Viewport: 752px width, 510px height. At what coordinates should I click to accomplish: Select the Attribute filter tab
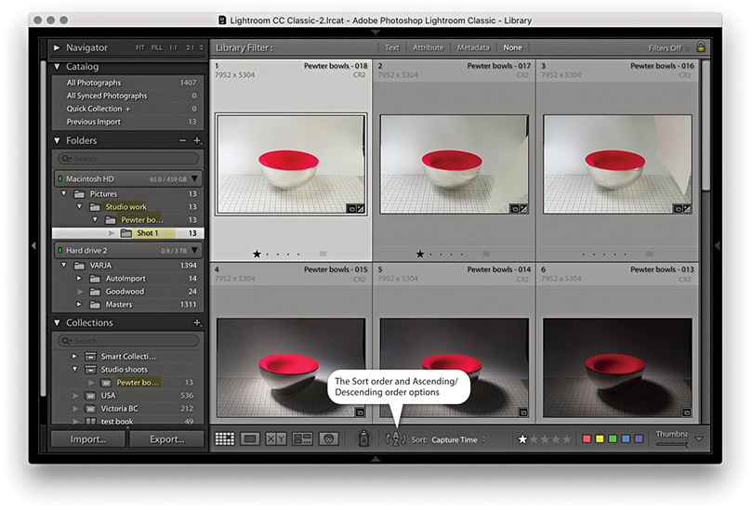(428, 47)
